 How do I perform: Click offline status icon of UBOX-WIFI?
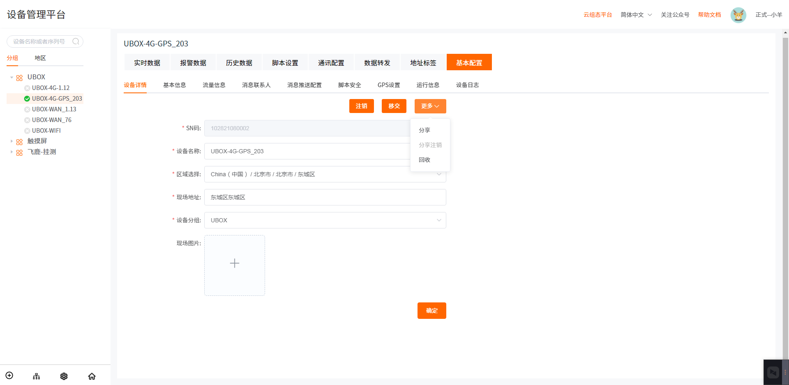(27, 131)
